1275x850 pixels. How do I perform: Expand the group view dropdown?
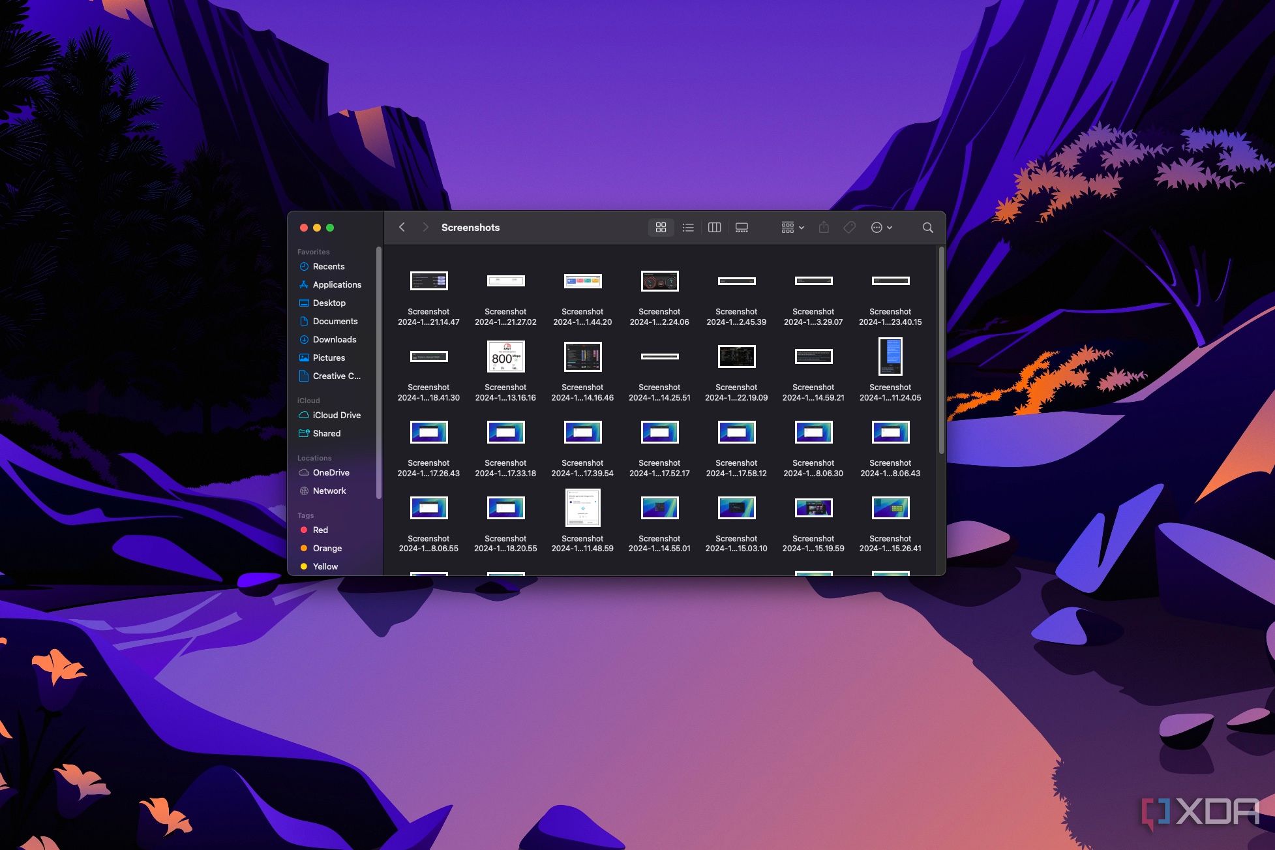coord(790,227)
